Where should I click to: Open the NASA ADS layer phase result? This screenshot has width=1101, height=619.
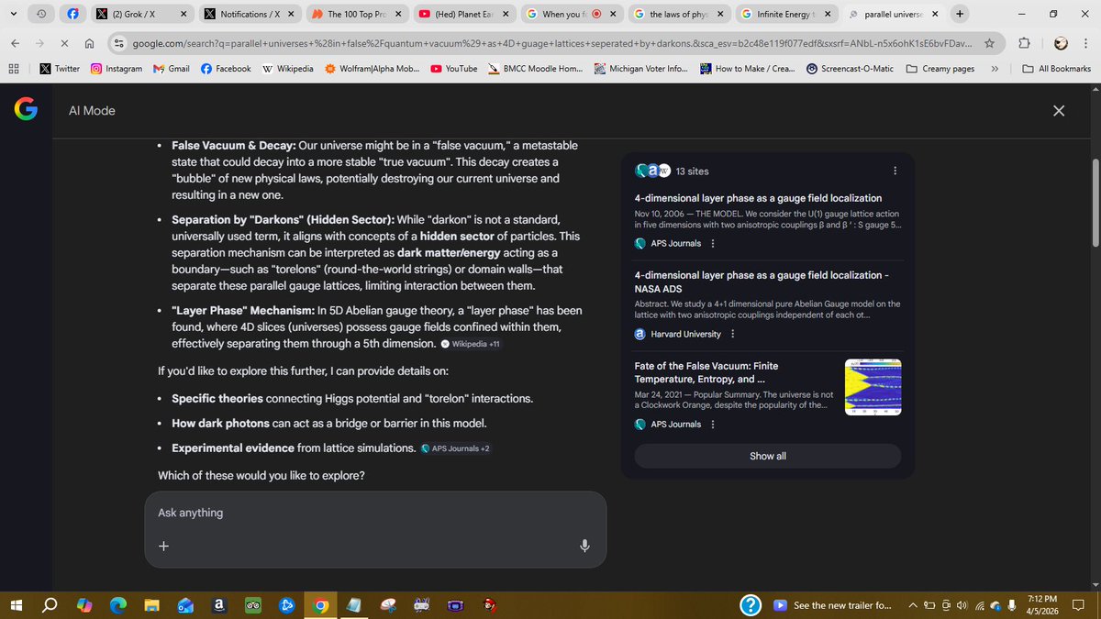pos(762,282)
